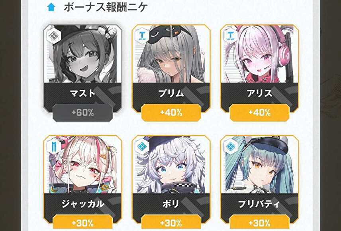Select the ポリ character portrait
The image size is (341, 231).
point(171,165)
